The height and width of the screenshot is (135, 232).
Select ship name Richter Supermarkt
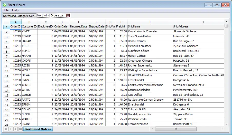point(150,65)
